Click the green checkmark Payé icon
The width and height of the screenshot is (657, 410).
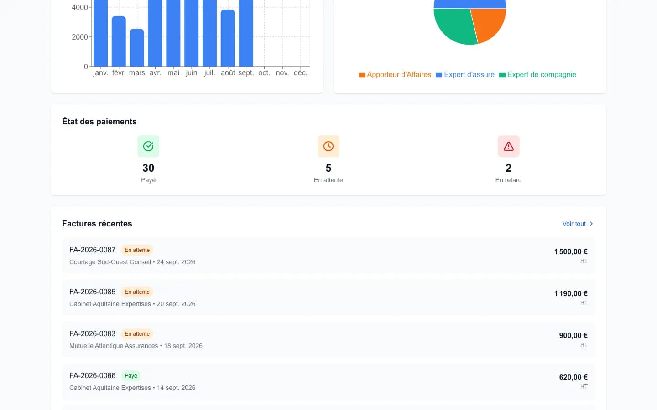pos(148,146)
